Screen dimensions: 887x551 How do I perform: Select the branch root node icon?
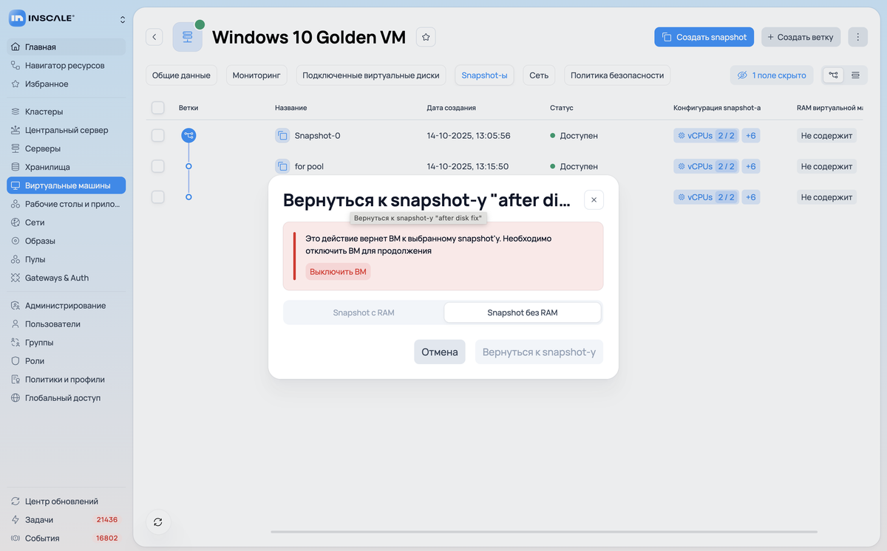tap(188, 135)
